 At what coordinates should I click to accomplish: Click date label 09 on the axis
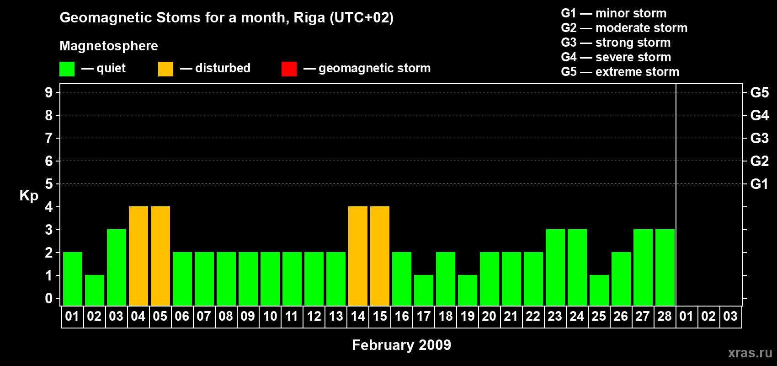pyautogui.click(x=248, y=316)
